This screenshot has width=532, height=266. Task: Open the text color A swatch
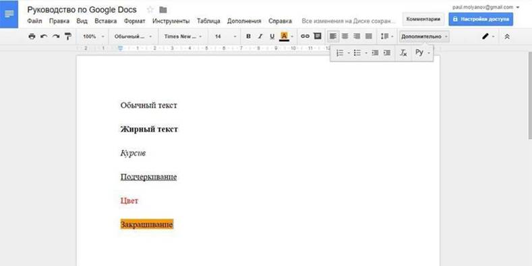click(x=284, y=36)
